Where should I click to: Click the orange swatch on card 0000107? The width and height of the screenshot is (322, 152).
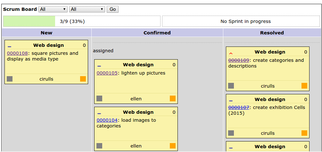pyautogui.click(x=304, y=133)
